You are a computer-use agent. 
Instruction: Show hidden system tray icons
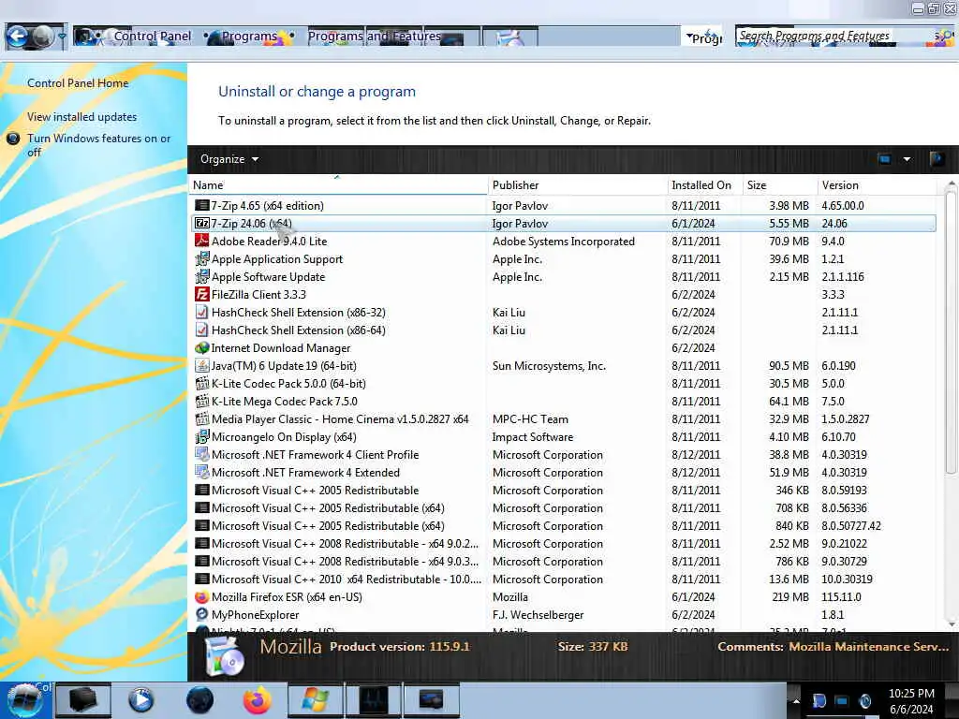pos(796,700)
